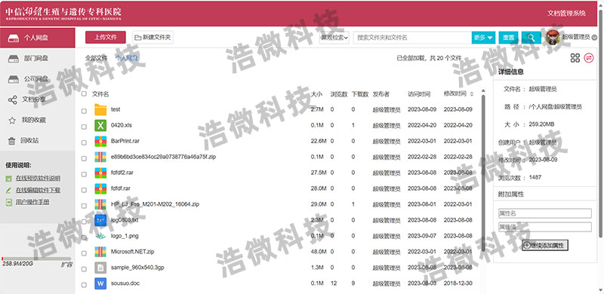Image resolution: width=604 pixels, height=294 pixels.
Task: Click the test folder icon
Action: click(x=100, y=109)
